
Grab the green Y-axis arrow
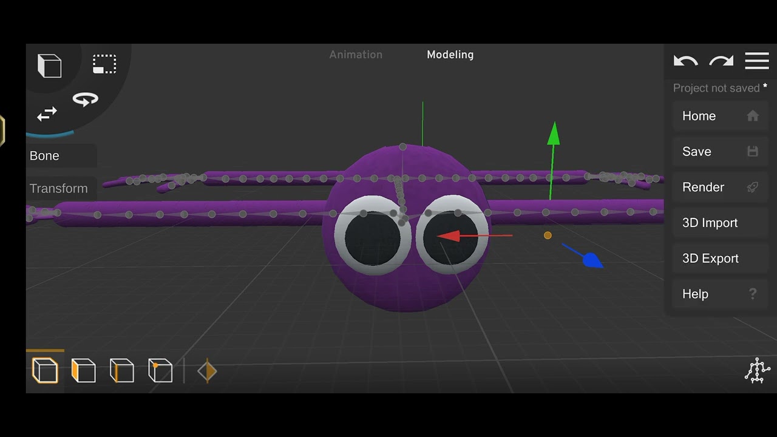tap(553, 134)
